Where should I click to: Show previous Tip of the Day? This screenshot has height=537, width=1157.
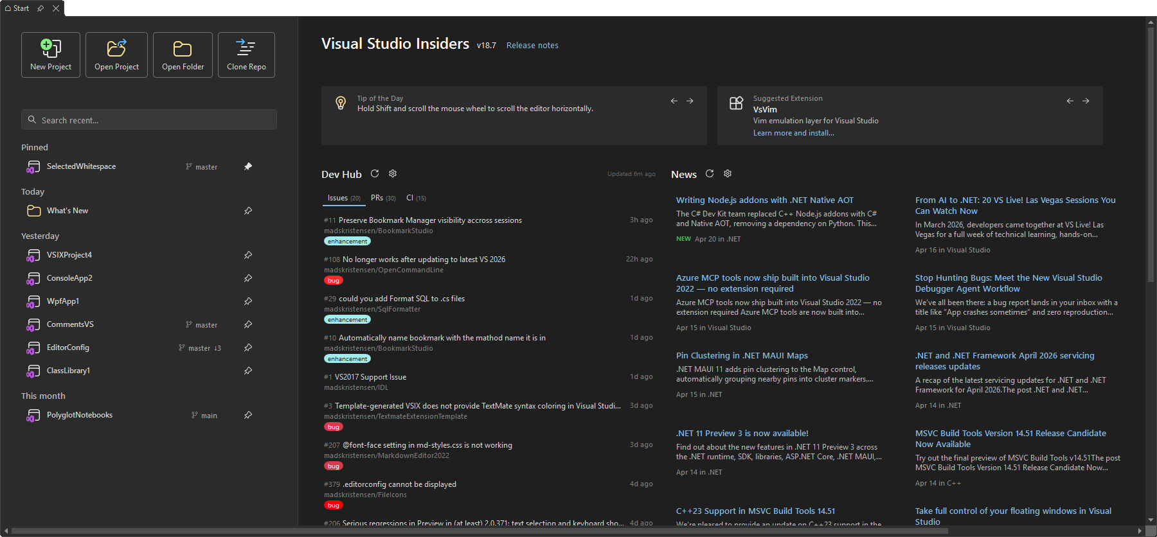674,101
